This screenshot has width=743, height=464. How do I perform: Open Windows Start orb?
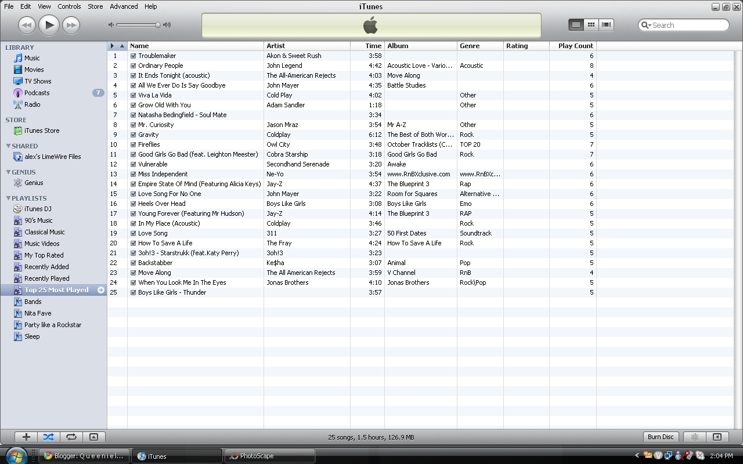(x=16, y=455)
